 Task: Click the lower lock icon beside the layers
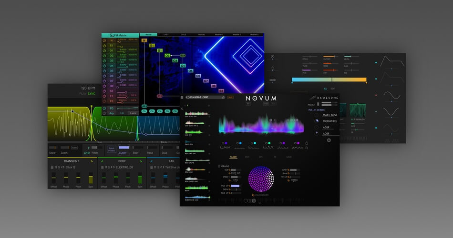[307, 148]
